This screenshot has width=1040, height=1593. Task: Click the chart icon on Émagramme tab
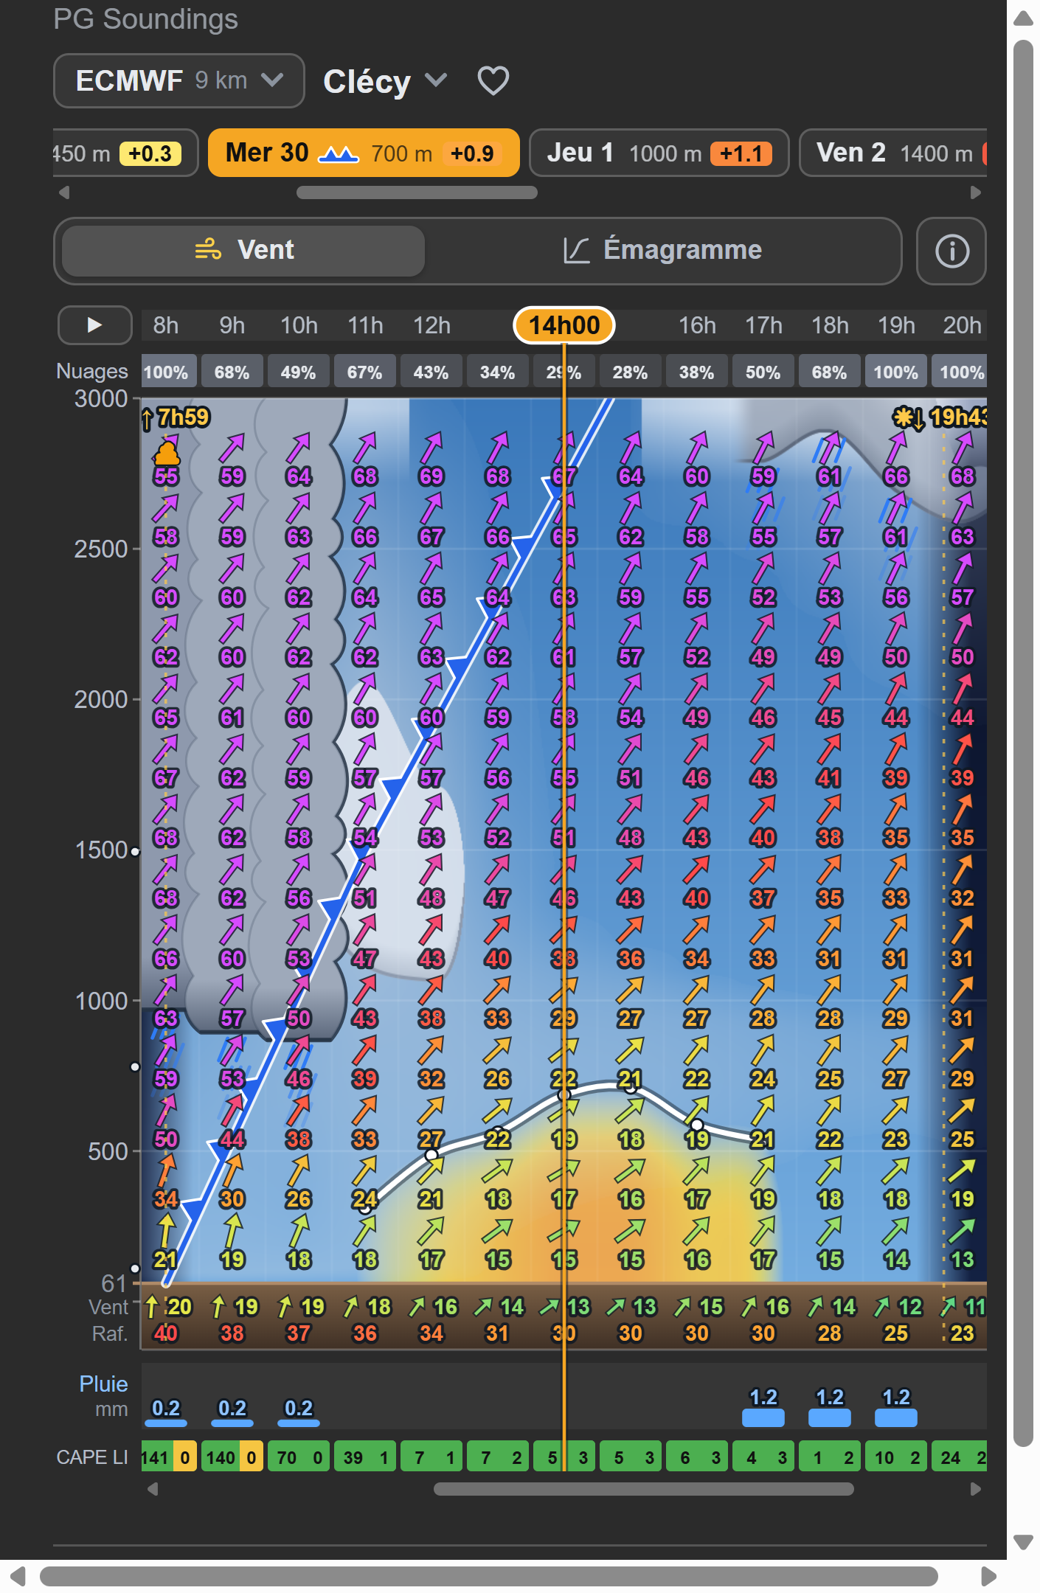click(577, 250)
